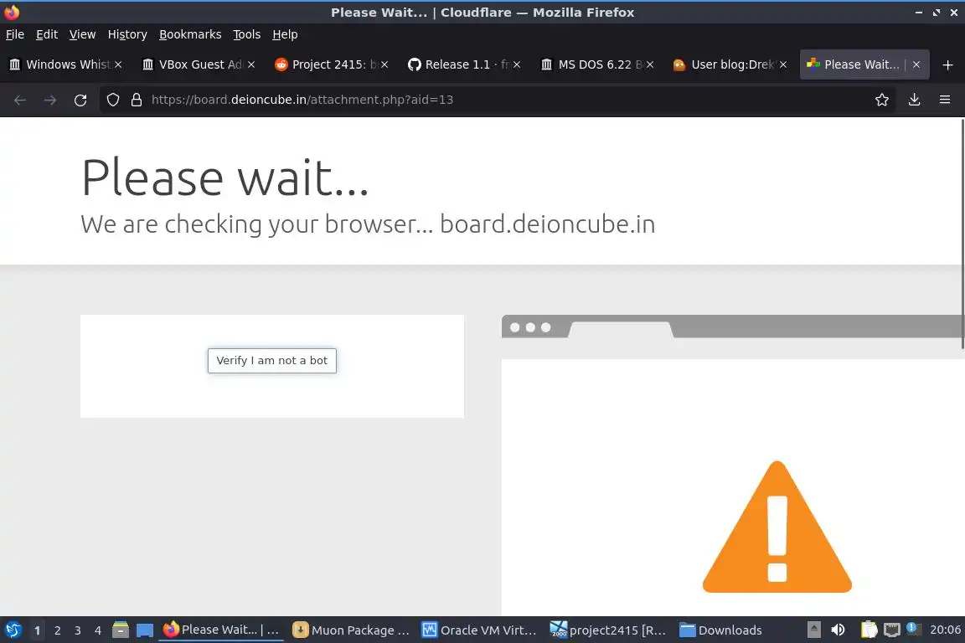
Task: Select the Firefox Please Wait taskbar entry
Action: pyautogui.click(x=221, y=630)
